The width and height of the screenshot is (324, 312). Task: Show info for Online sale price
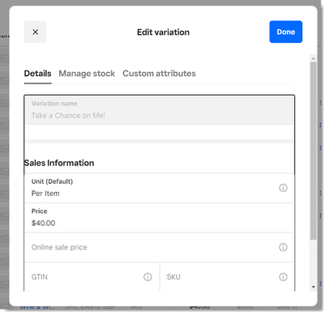pyautogui.click(x=283, y=247)
